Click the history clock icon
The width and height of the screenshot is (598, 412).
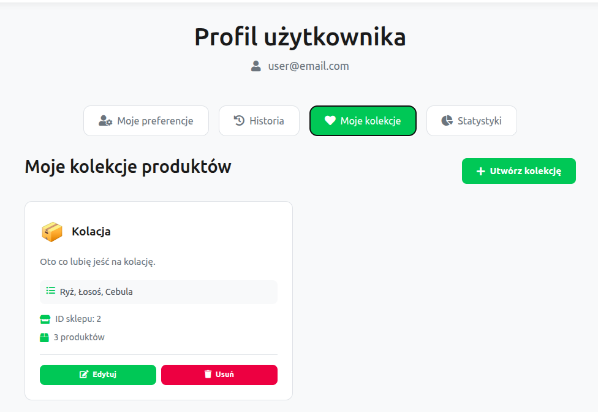coord(238,120)
